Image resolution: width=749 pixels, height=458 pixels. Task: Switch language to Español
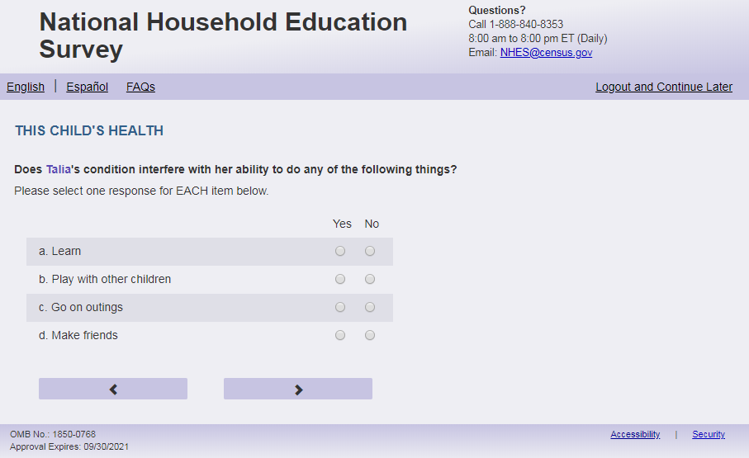coord(88,87)
